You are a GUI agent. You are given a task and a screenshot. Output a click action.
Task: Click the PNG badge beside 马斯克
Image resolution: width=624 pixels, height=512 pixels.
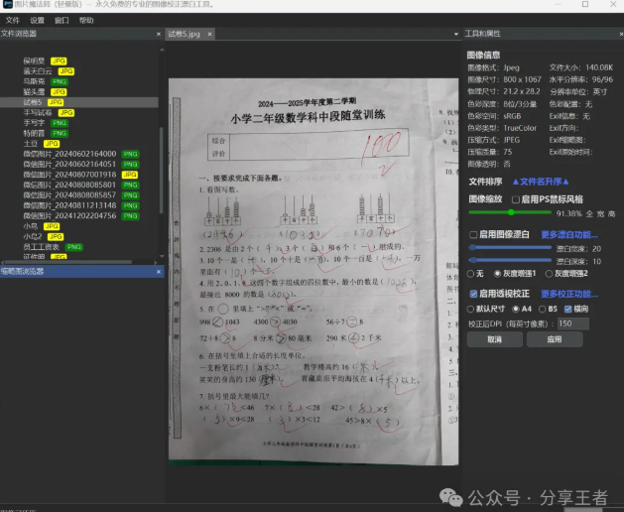[x=59, y=81]
